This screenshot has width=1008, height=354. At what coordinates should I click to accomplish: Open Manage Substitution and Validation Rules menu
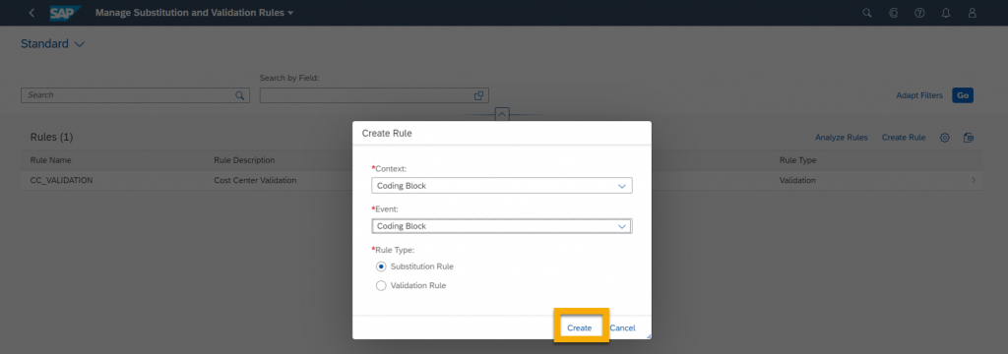tap(194, 13)
